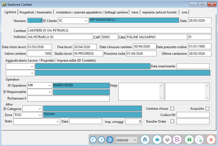Image resolution: width=218 pixels, height=146 pixels.
Task: Expand second Aggiudicatario contact dropdown
Action: coord(32,73)
